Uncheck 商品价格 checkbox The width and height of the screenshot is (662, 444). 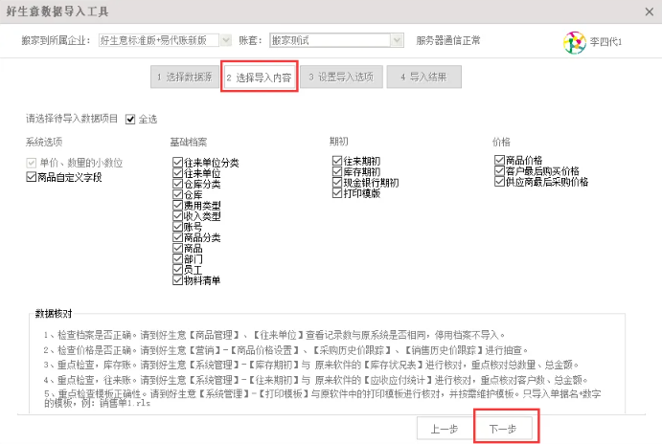click(499, 160)
